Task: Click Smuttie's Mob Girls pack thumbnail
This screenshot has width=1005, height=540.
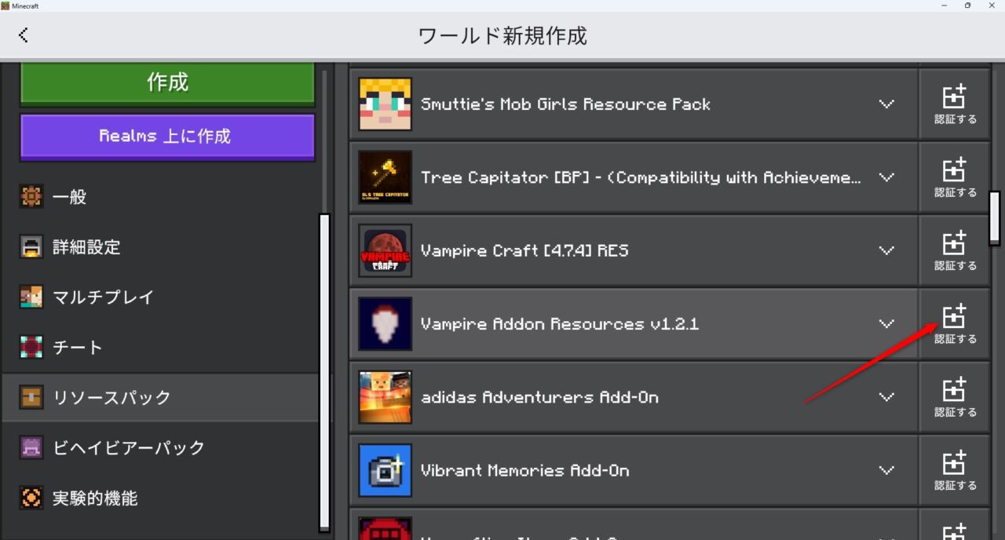Action: (x=386, y=104)
